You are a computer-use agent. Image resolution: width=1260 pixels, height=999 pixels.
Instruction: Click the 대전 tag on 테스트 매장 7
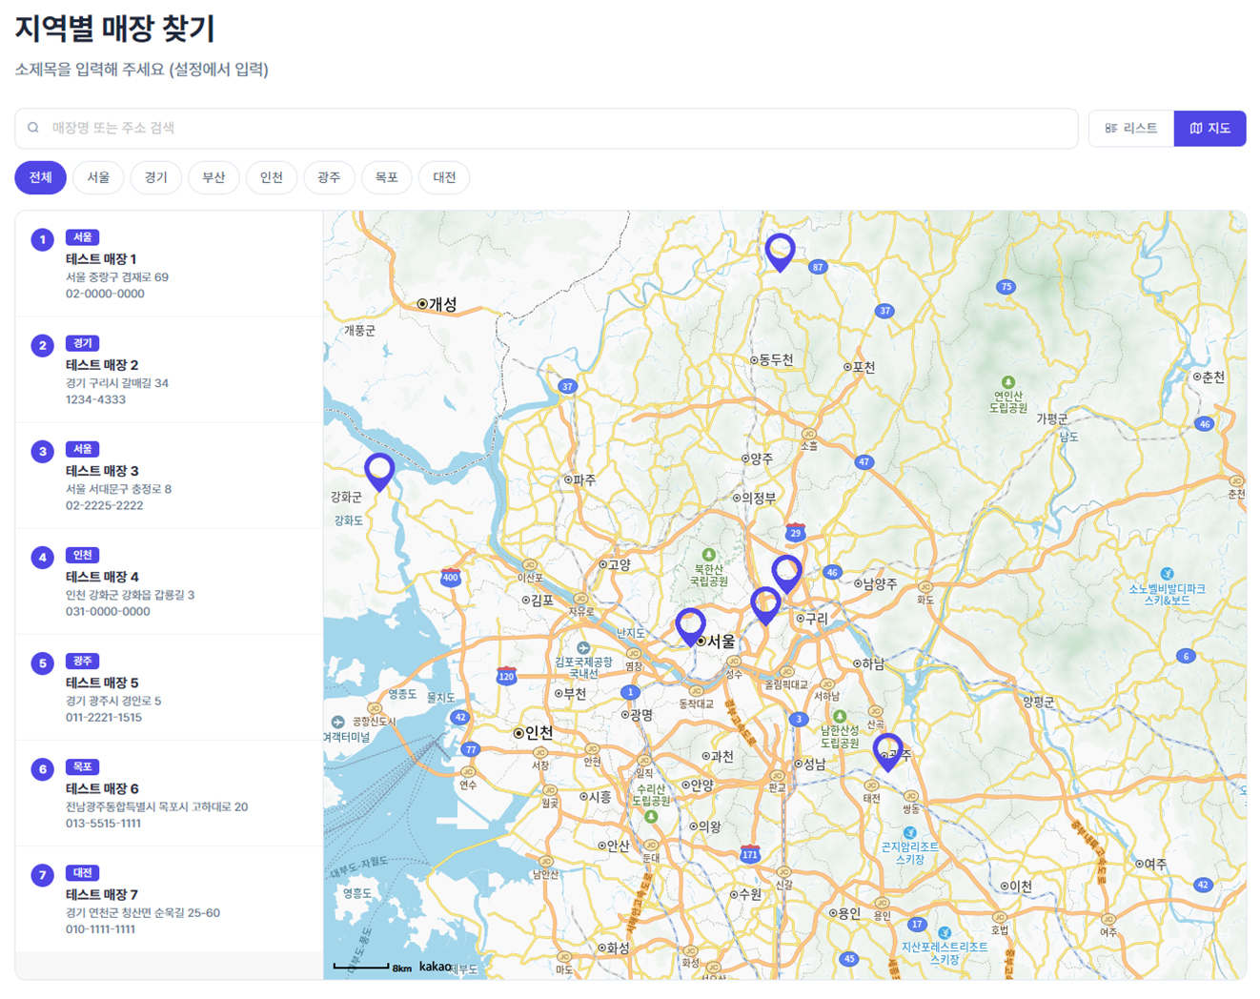(x=83, y=872)
